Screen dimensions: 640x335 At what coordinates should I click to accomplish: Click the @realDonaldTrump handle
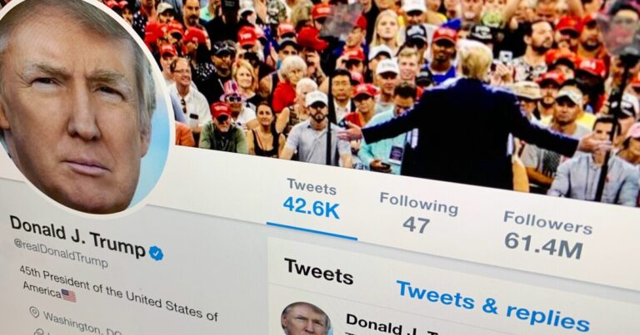[61, 254]
